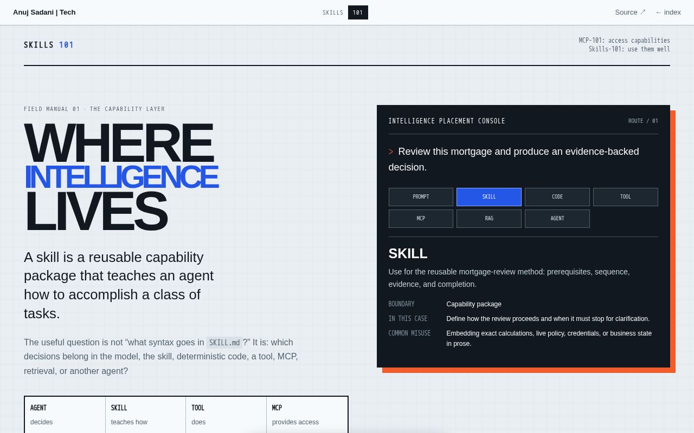Click the 'Capability package' value
This screenshot has width=694, height=433.
point(474,304)
